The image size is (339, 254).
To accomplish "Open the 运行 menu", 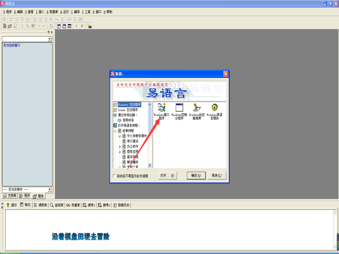I will (64, 12).
